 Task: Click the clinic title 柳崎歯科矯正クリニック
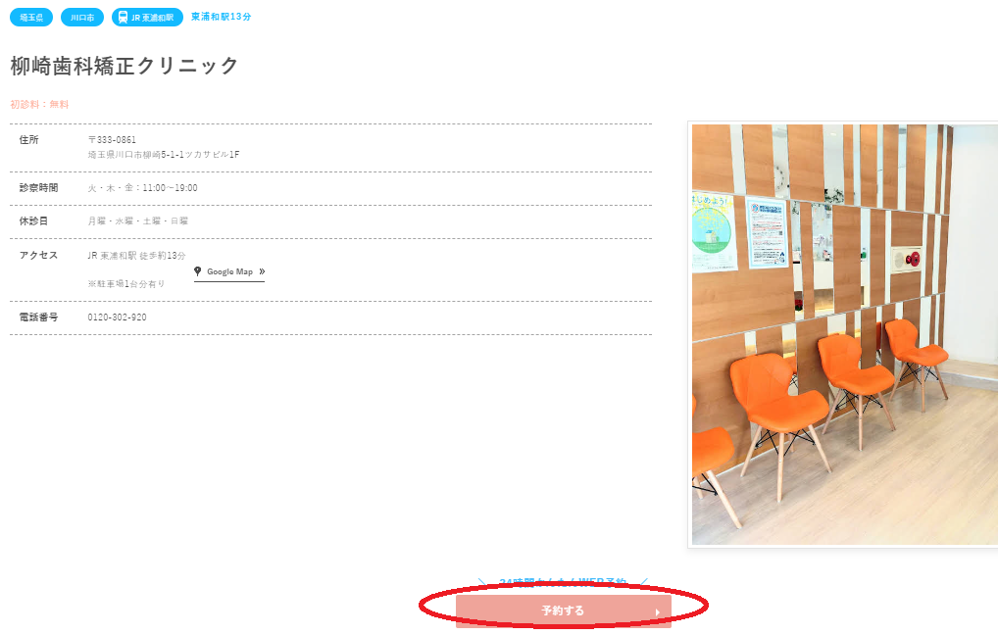125,66
